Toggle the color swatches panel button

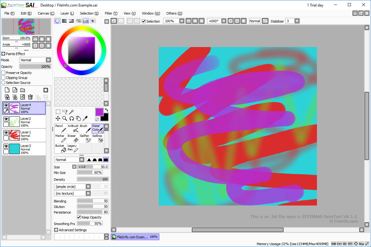[x=86, y=21]
